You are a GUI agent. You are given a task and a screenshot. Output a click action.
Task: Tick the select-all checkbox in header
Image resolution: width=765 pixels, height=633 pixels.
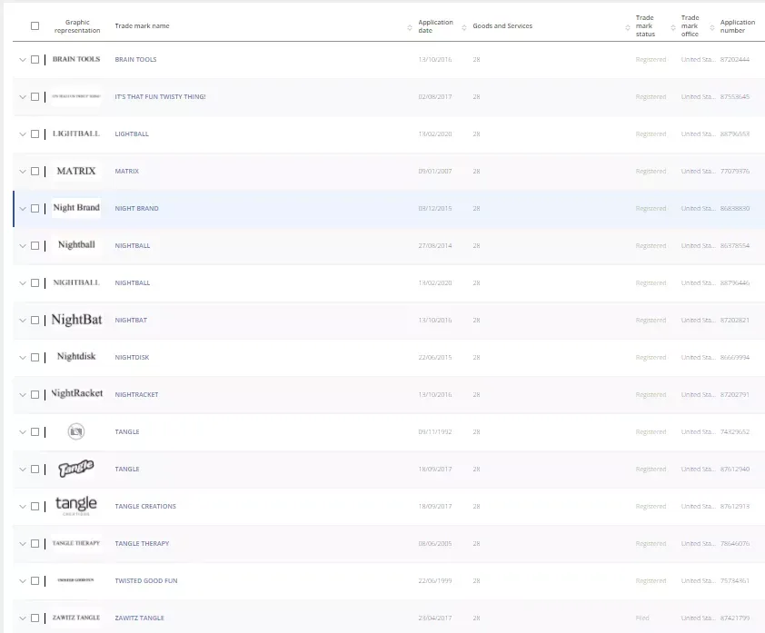coord(35,26)
